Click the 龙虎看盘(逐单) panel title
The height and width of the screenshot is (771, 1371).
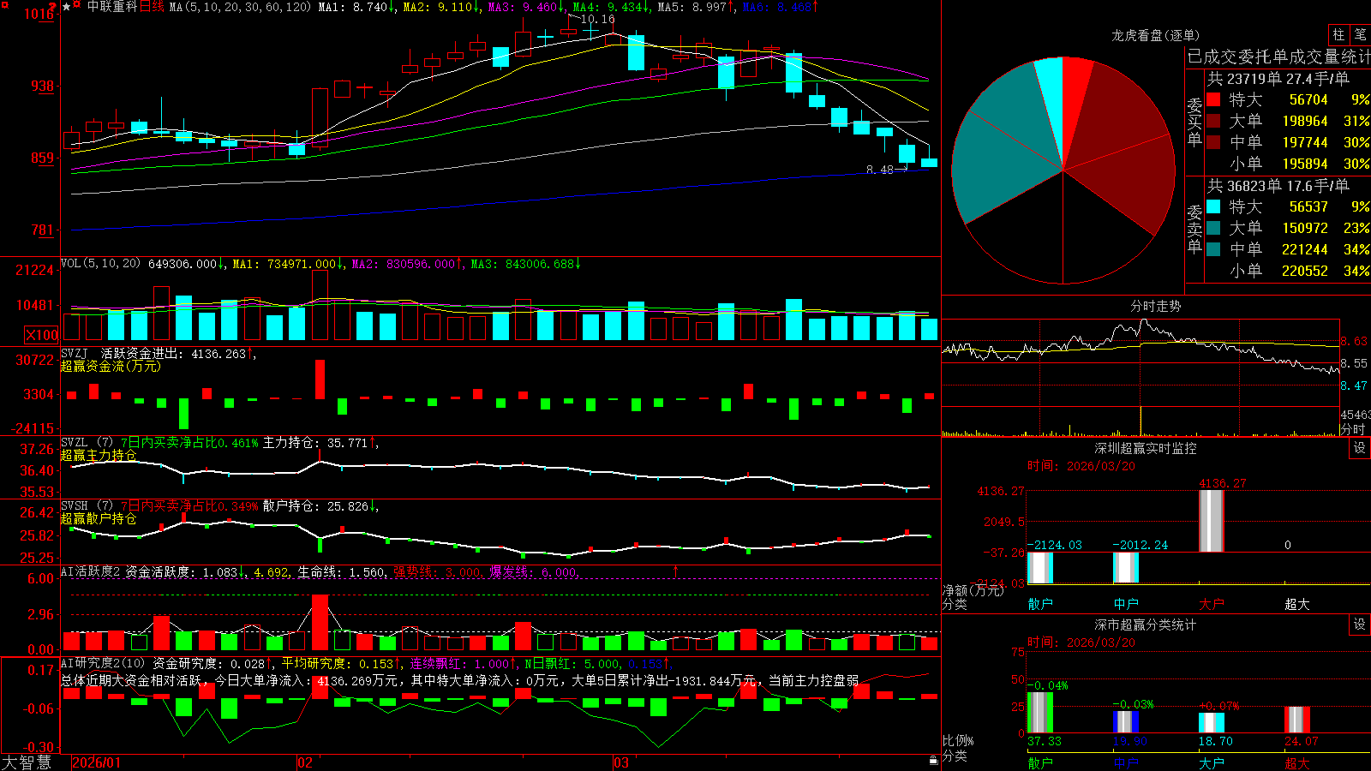(x=1155, y=35)
